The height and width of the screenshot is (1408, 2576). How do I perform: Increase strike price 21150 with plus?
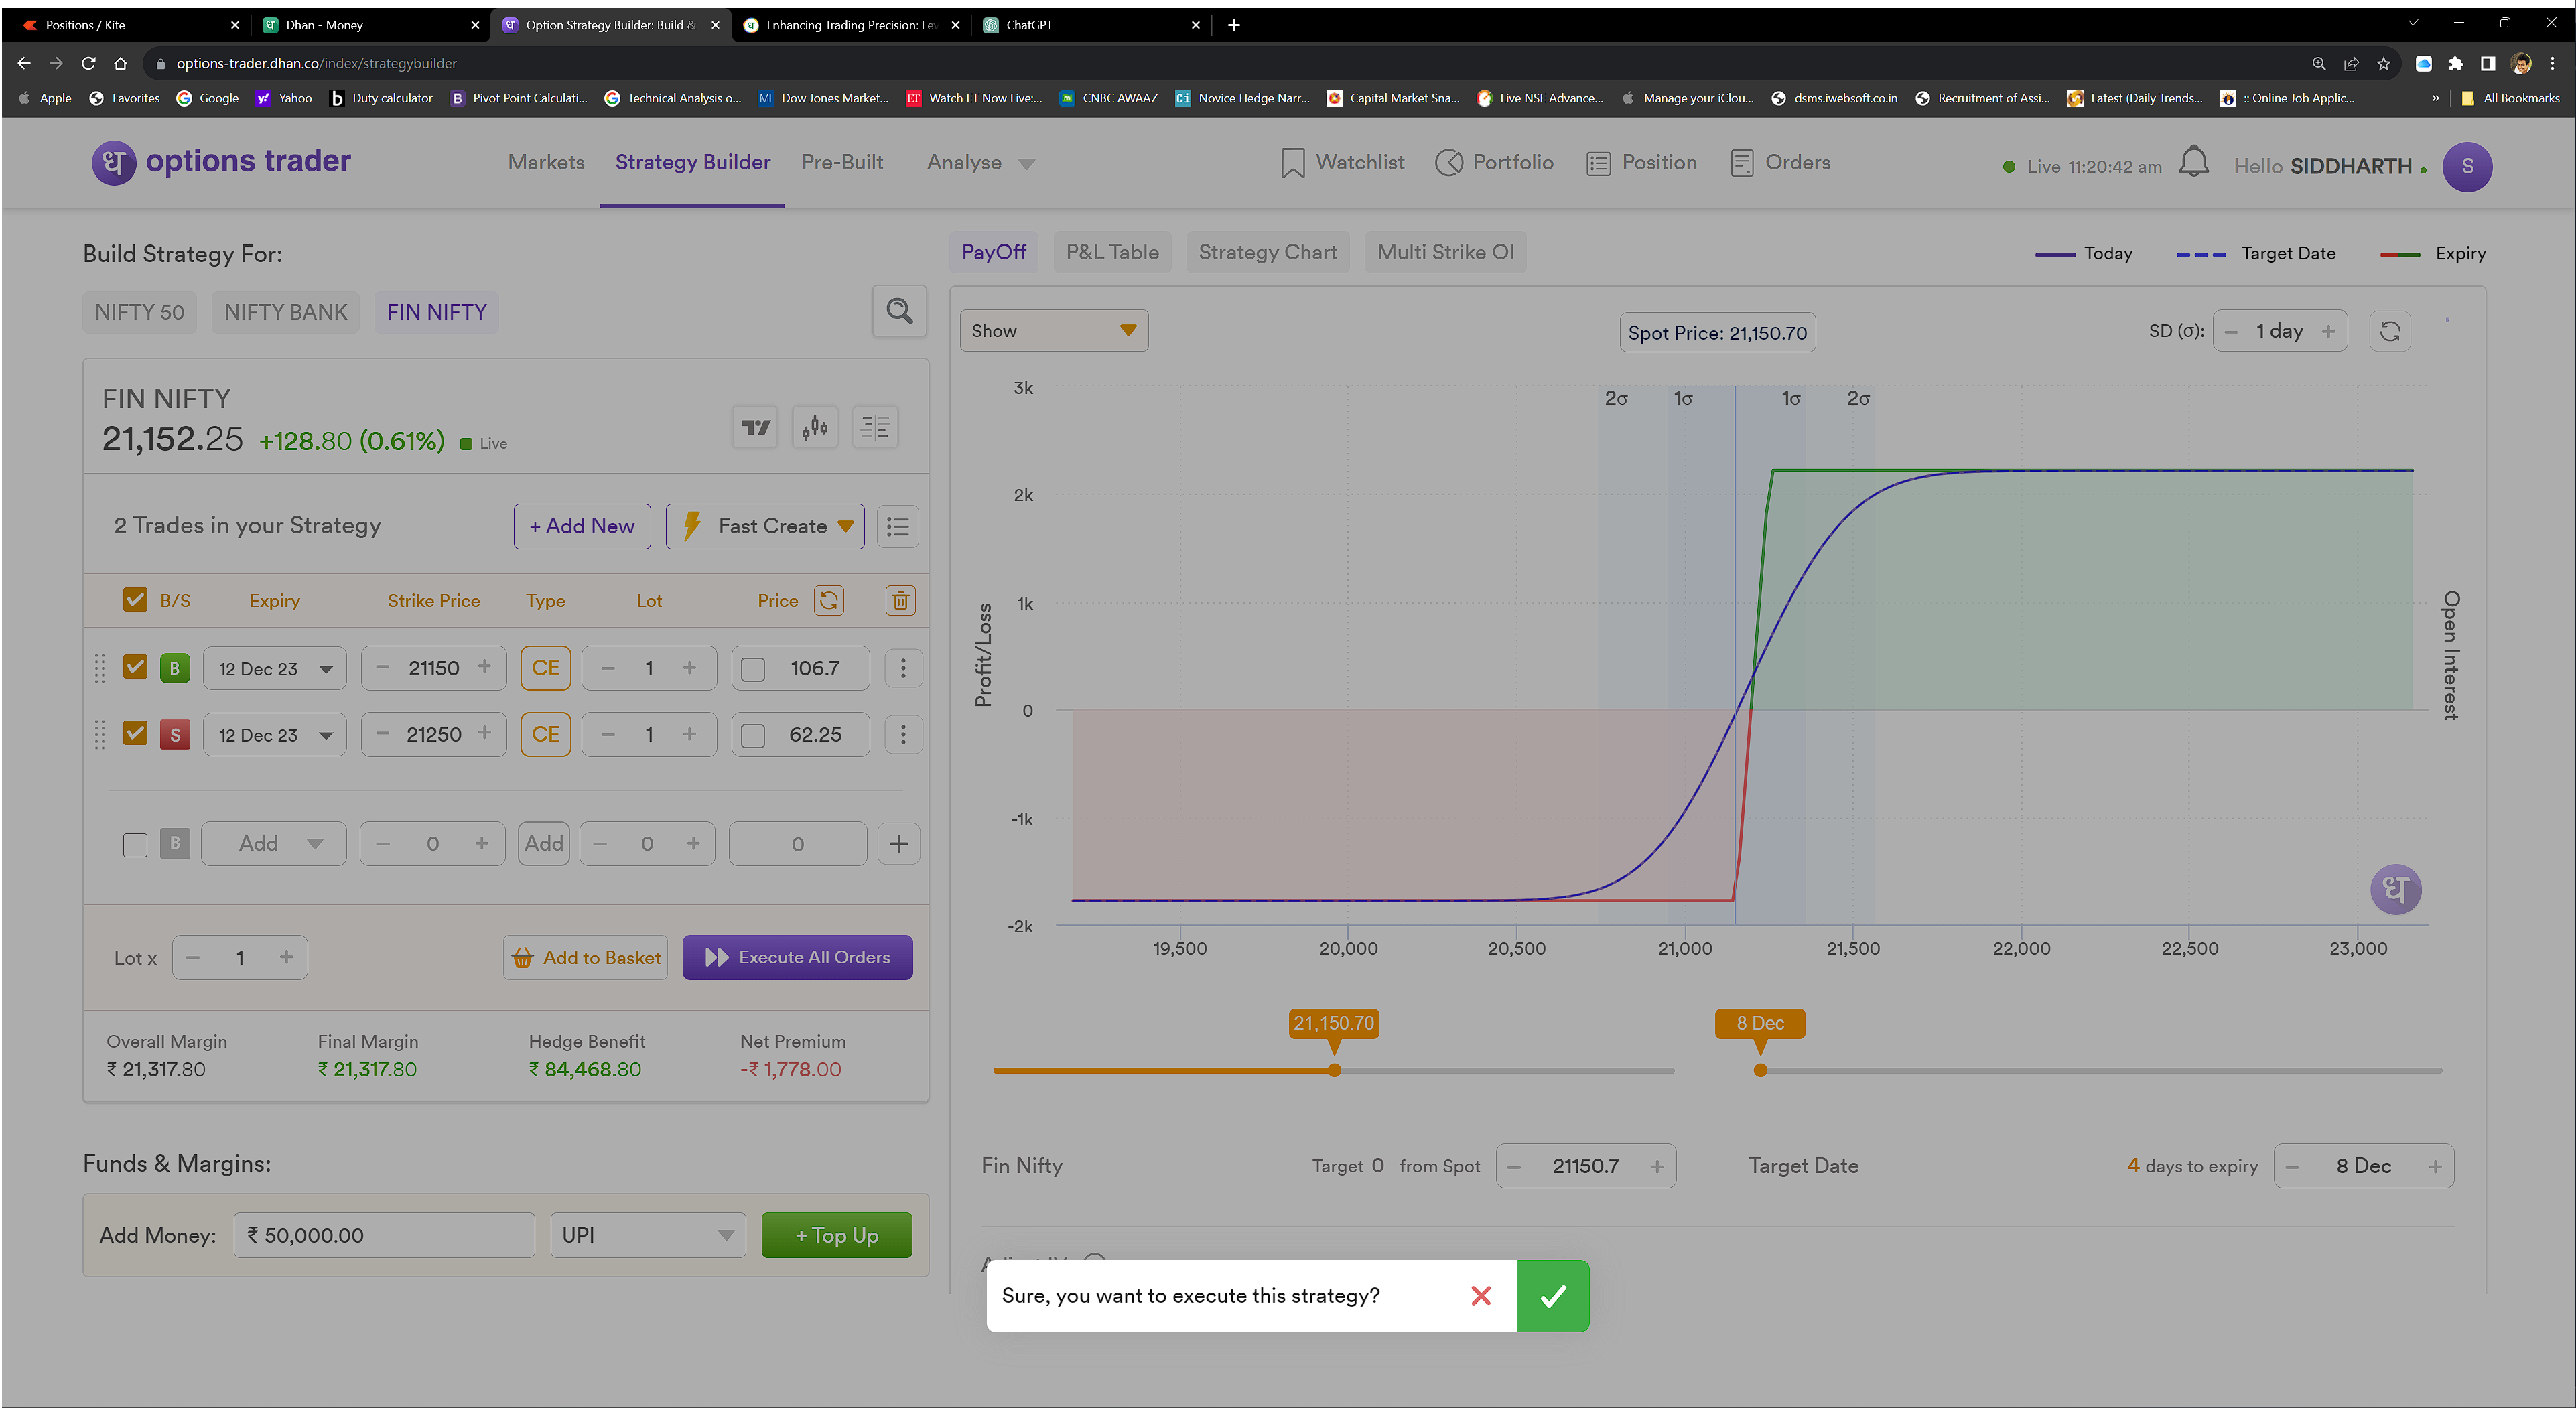(484, 667)
